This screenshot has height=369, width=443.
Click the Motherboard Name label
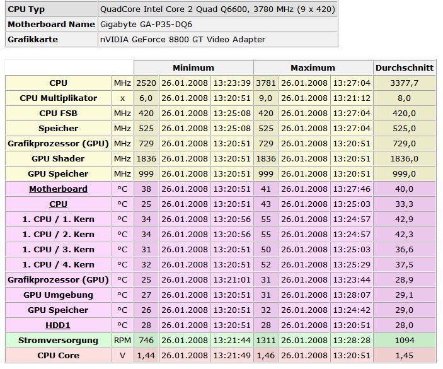tap(51, 25)
